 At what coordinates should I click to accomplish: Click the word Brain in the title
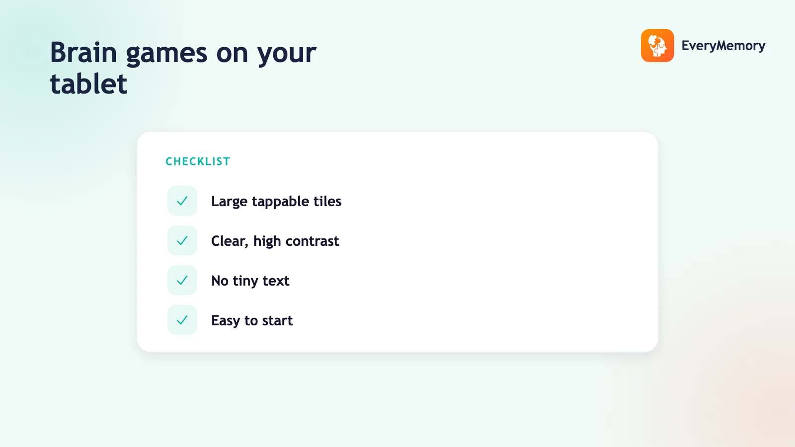click(83, 52)
